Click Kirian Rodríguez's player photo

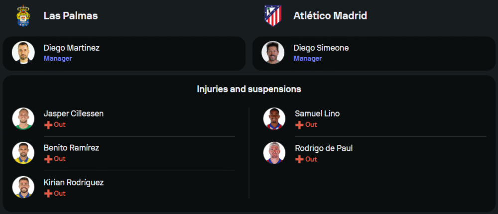tap(23, 188)
